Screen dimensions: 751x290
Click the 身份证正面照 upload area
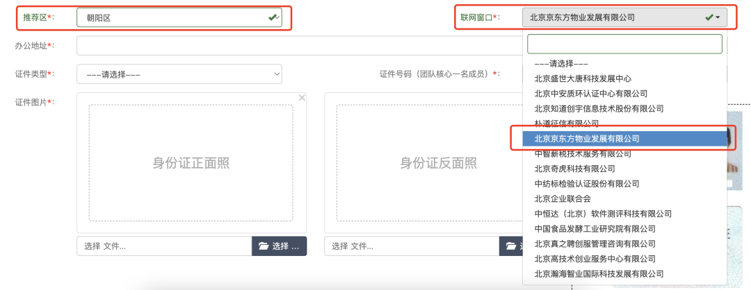click(x=191, y=163)
